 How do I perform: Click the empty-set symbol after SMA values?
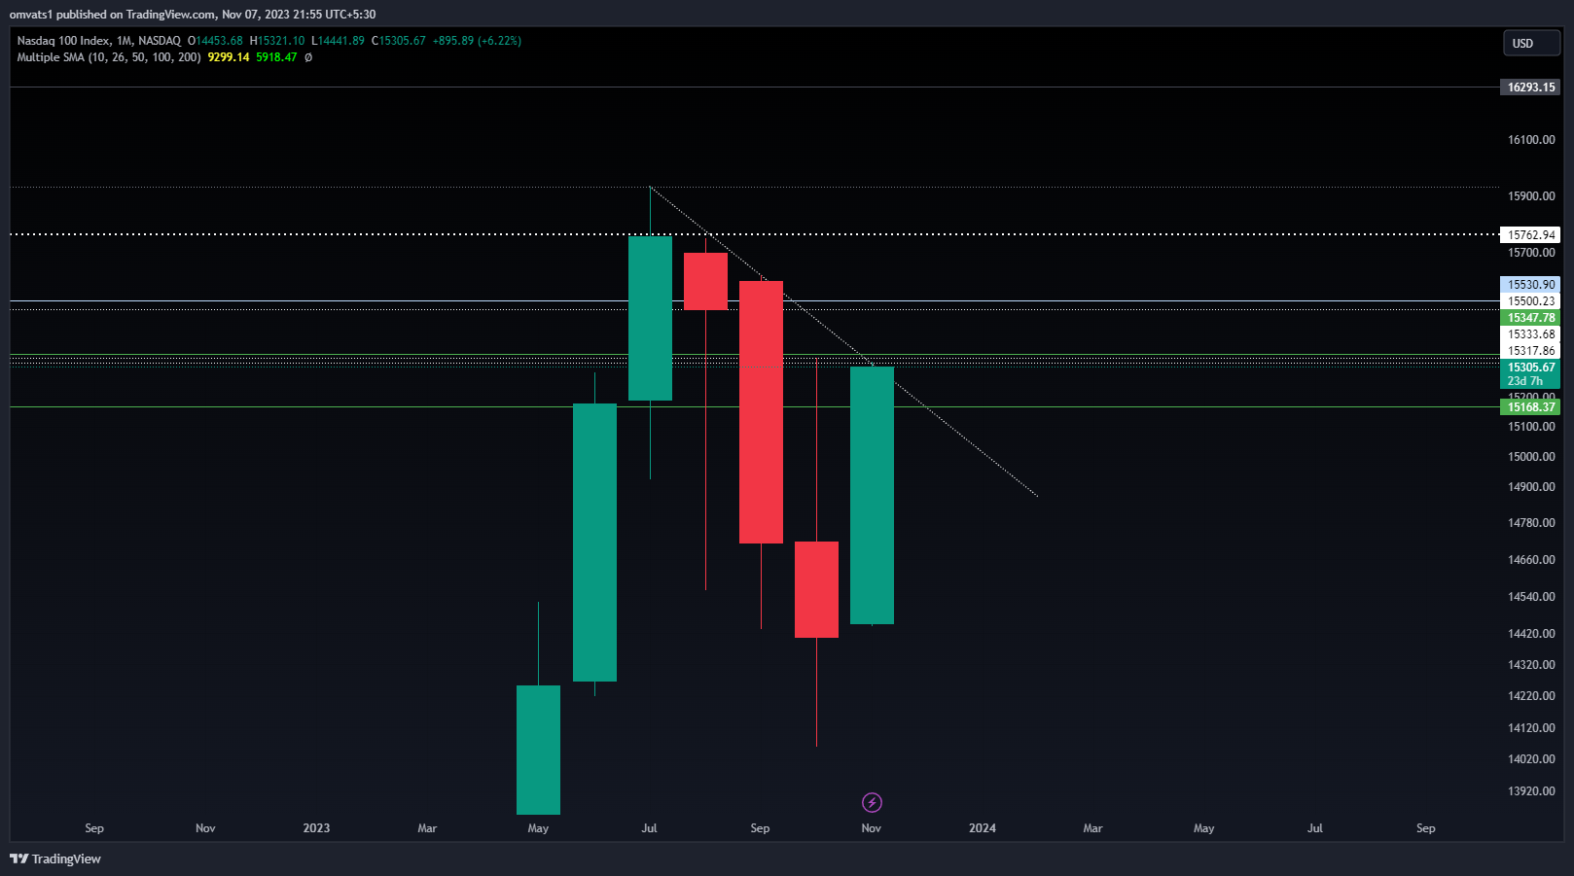(308, 57)
